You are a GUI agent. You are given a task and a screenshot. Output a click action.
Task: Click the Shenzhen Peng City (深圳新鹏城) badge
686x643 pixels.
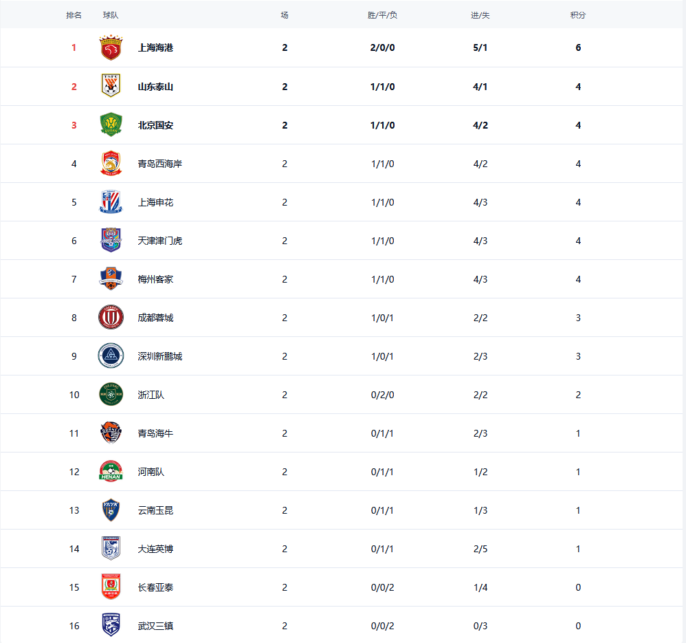[111, 356]
